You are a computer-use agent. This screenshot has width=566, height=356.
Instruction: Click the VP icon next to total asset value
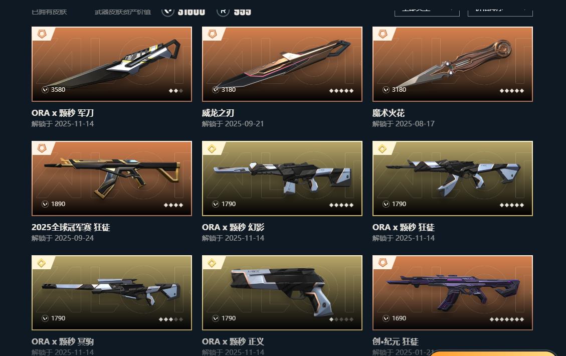pos(167,11)
